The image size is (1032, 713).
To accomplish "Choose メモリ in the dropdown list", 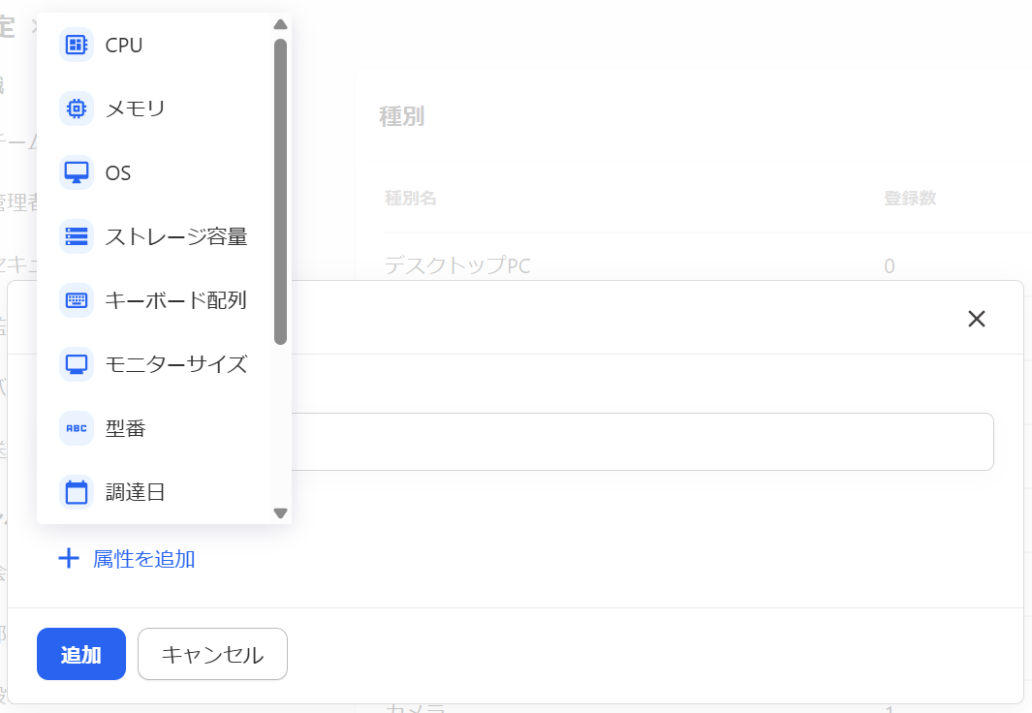I will click(154, 108).
